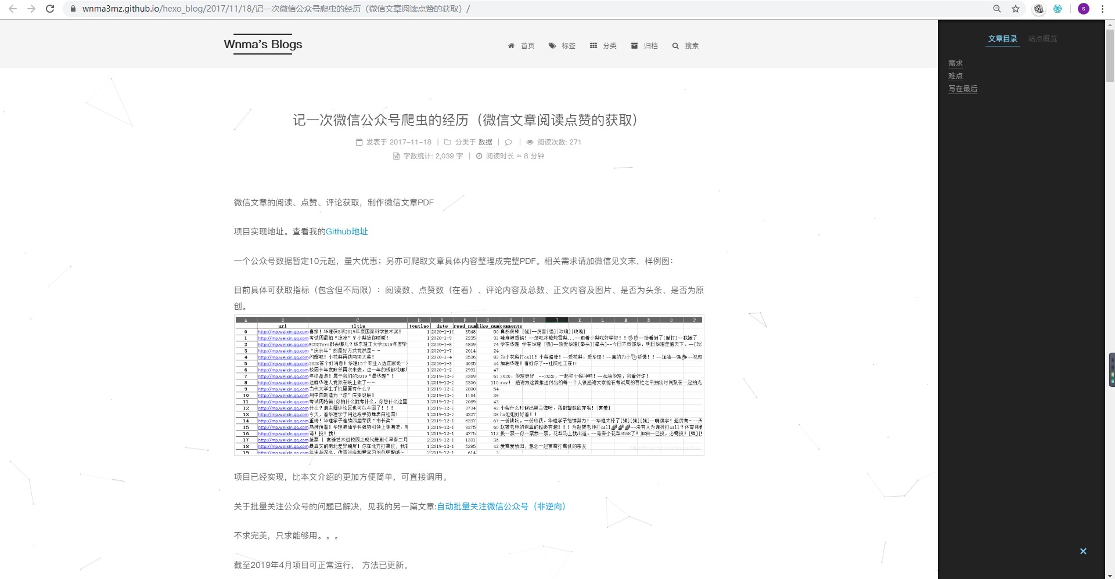Screen dimensions: 1115x579
Task: Switch to 文章目录 sidebar tab
Action: click(1003, 39)
